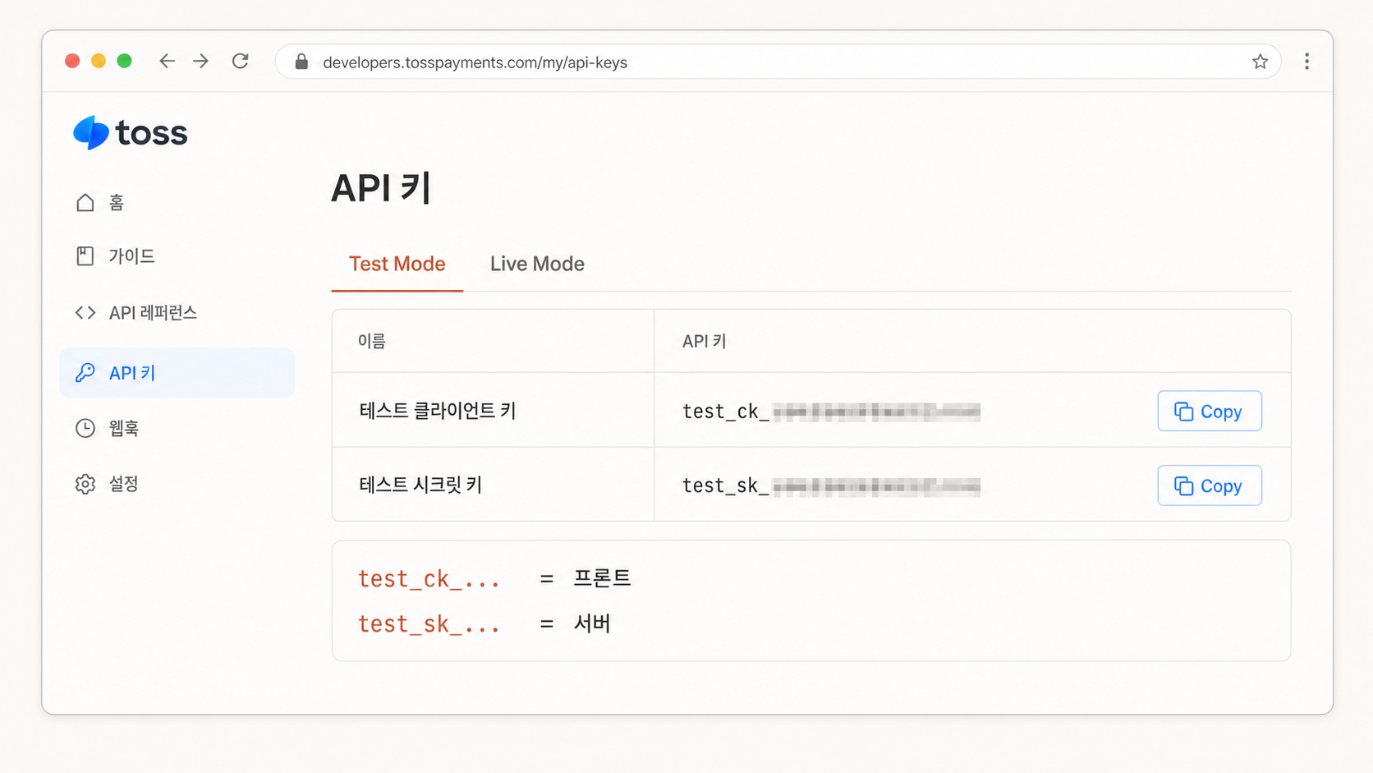Copy the 테스트 시크릿 키

1210,485
